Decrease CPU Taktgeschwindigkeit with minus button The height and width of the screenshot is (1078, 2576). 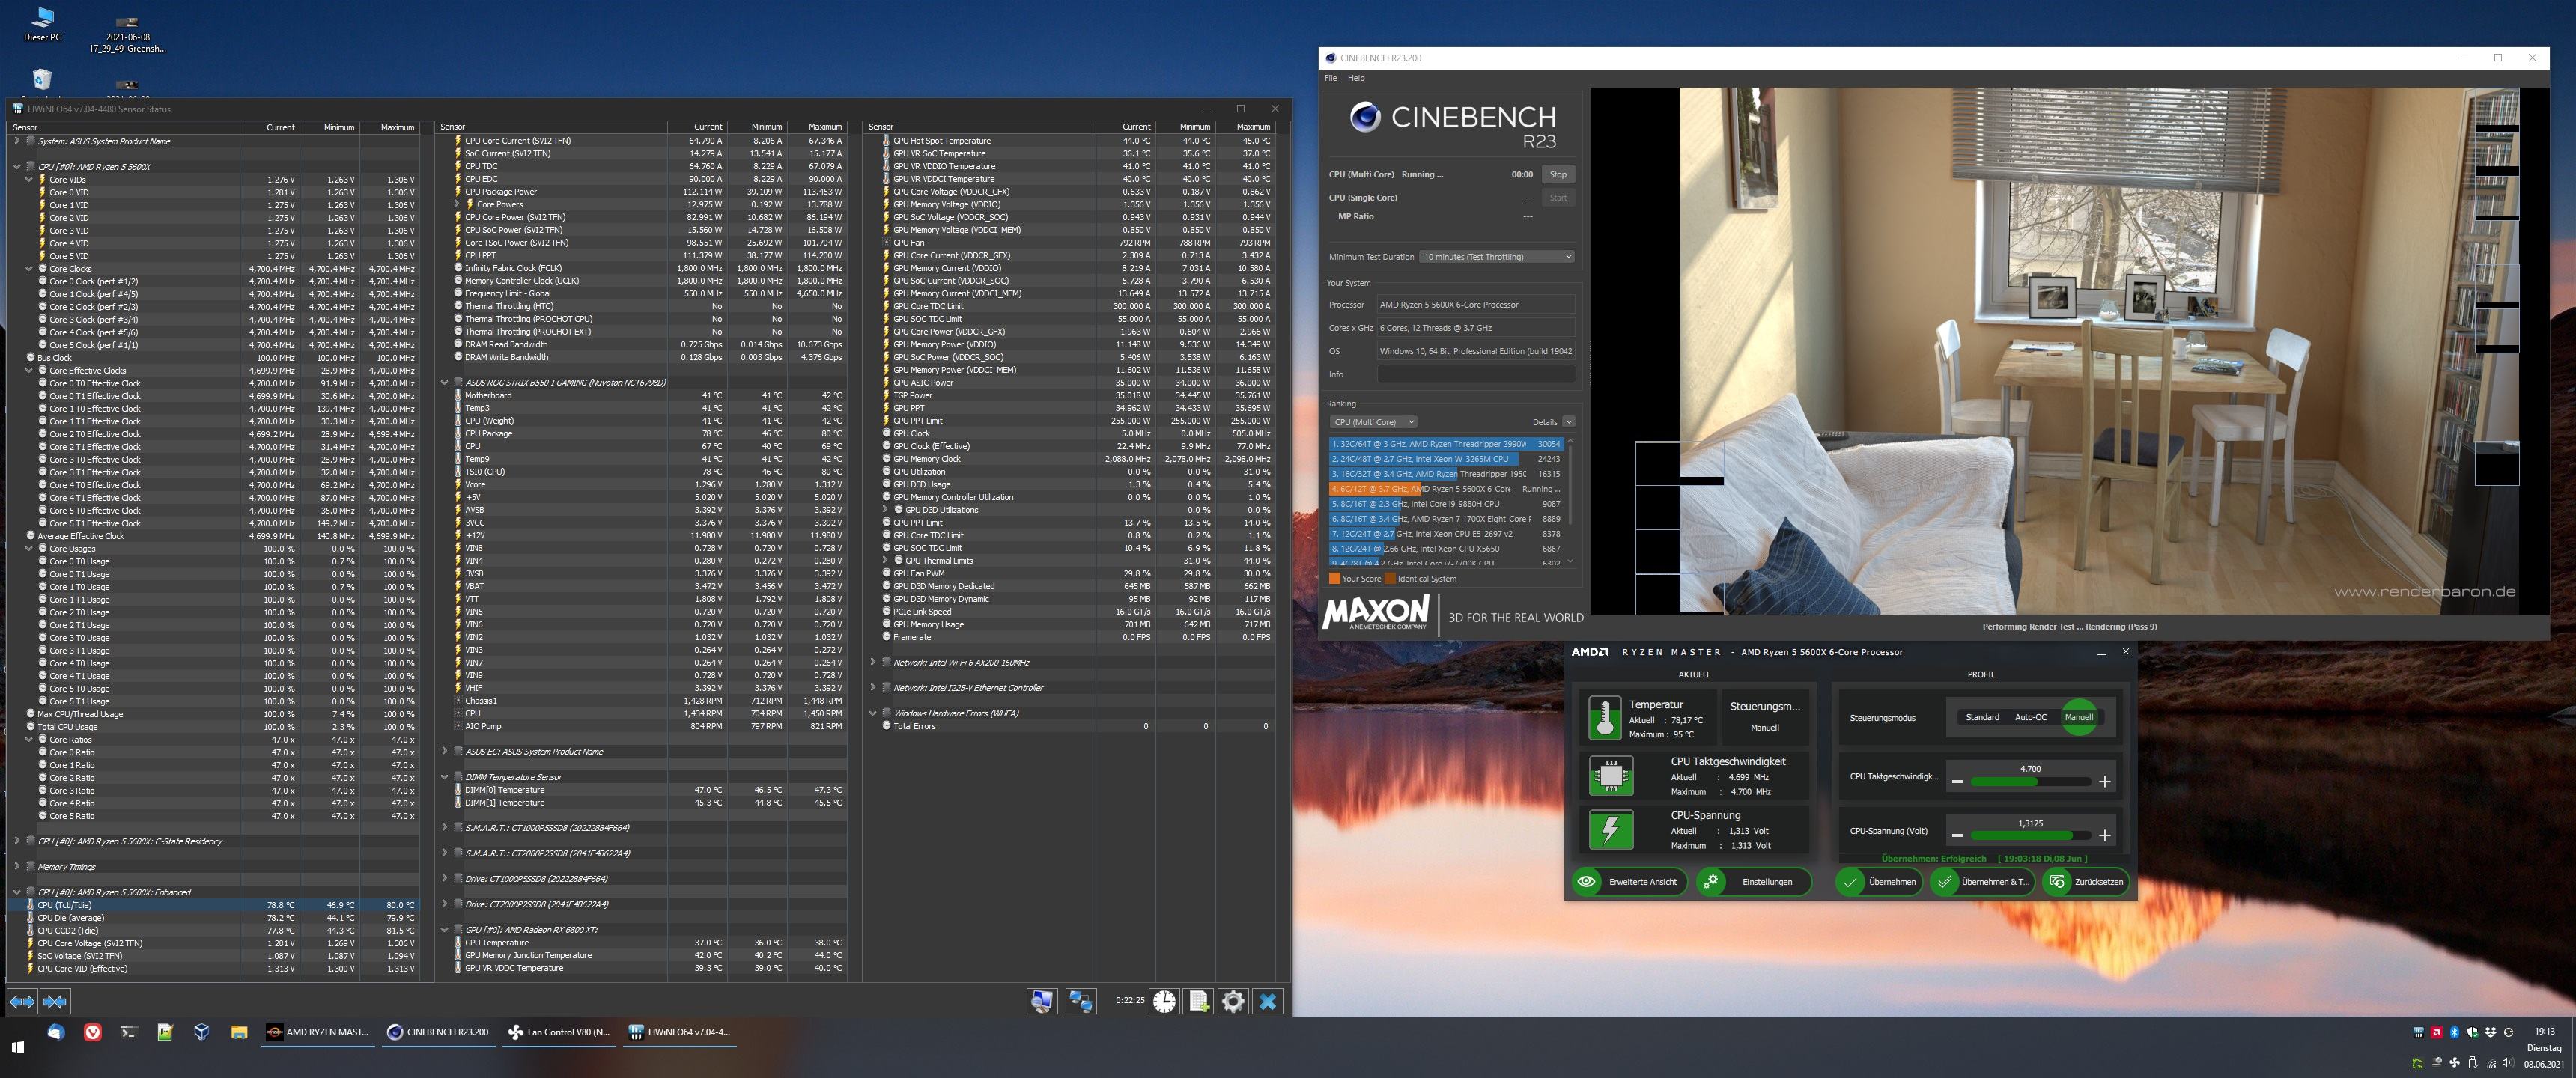(1957, 781)
